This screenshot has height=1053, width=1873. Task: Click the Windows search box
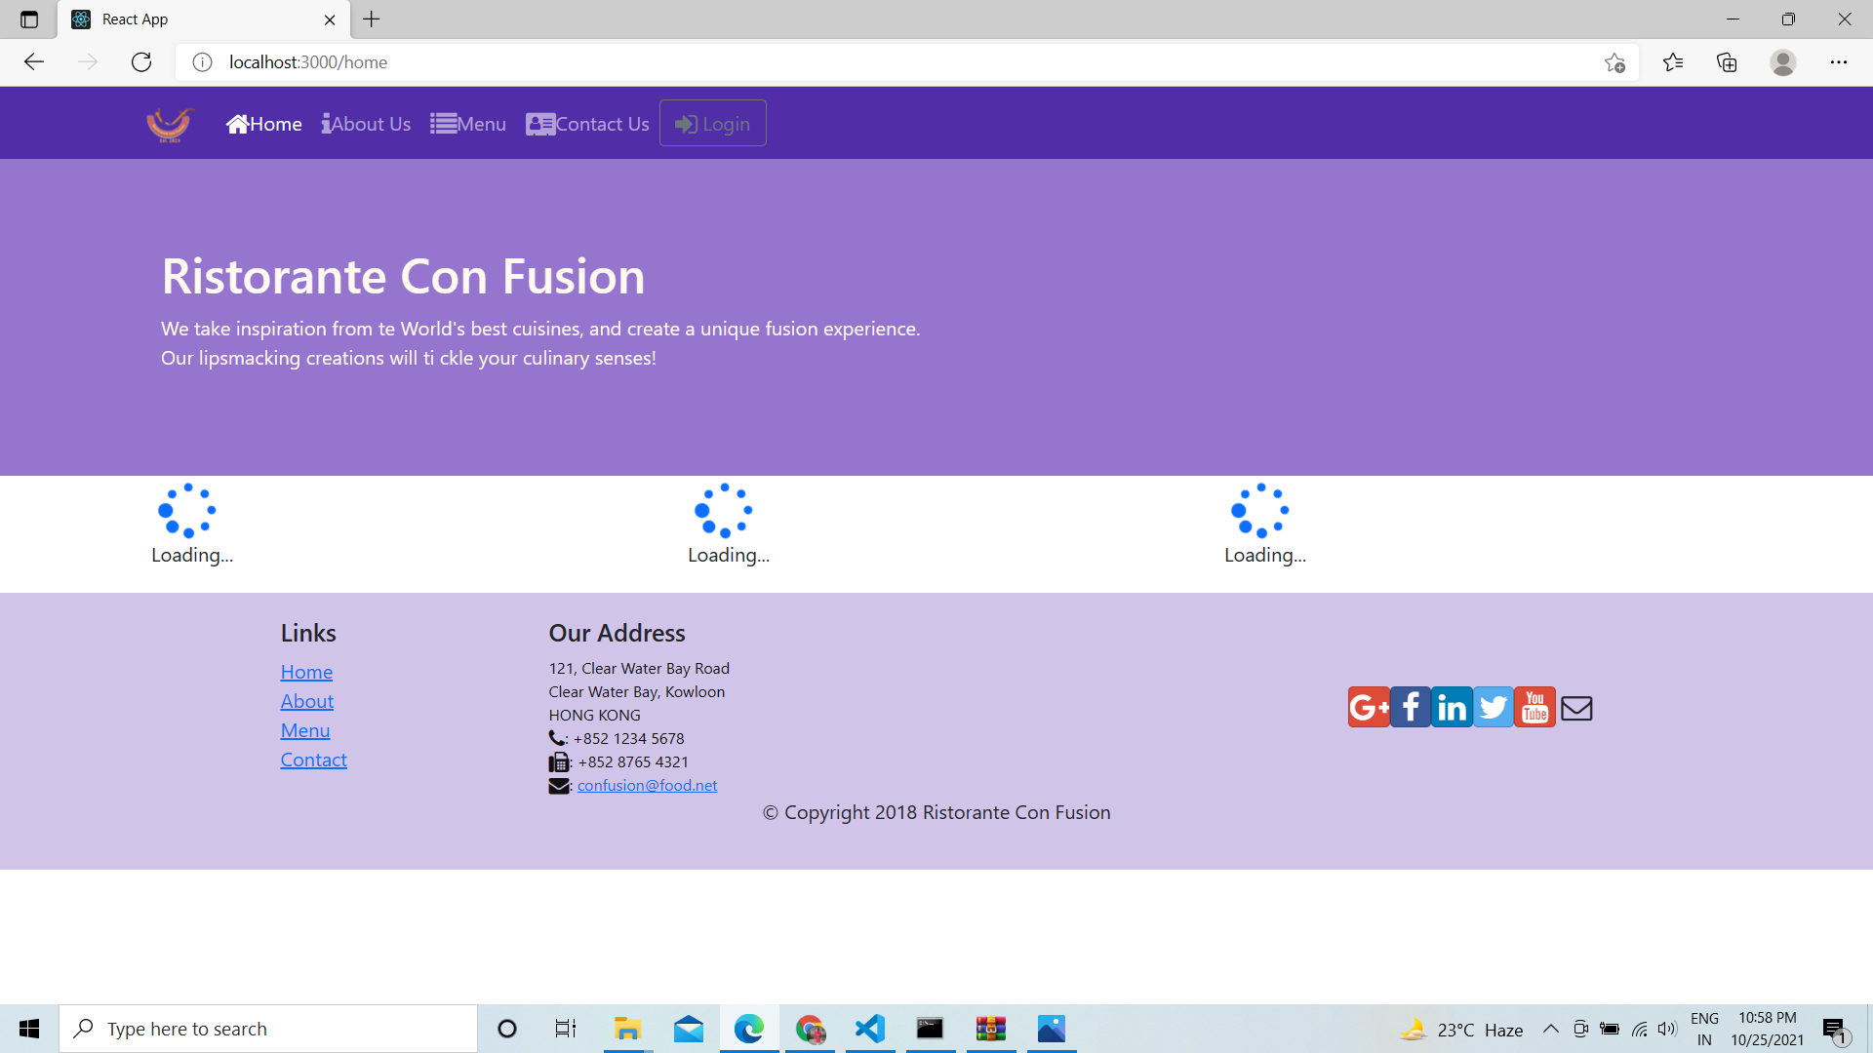[x=268, y=1029]
